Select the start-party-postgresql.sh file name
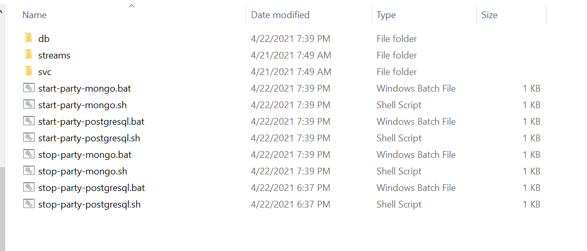This screenshot has width=587, height=251. click(89, 138)
